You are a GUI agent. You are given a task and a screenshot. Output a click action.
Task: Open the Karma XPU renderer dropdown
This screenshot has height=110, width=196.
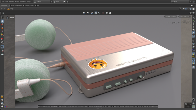coord(170,16)
